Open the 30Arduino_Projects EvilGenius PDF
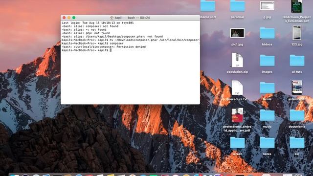The height and width of the screenshot is (176, 313). point(297,6)
